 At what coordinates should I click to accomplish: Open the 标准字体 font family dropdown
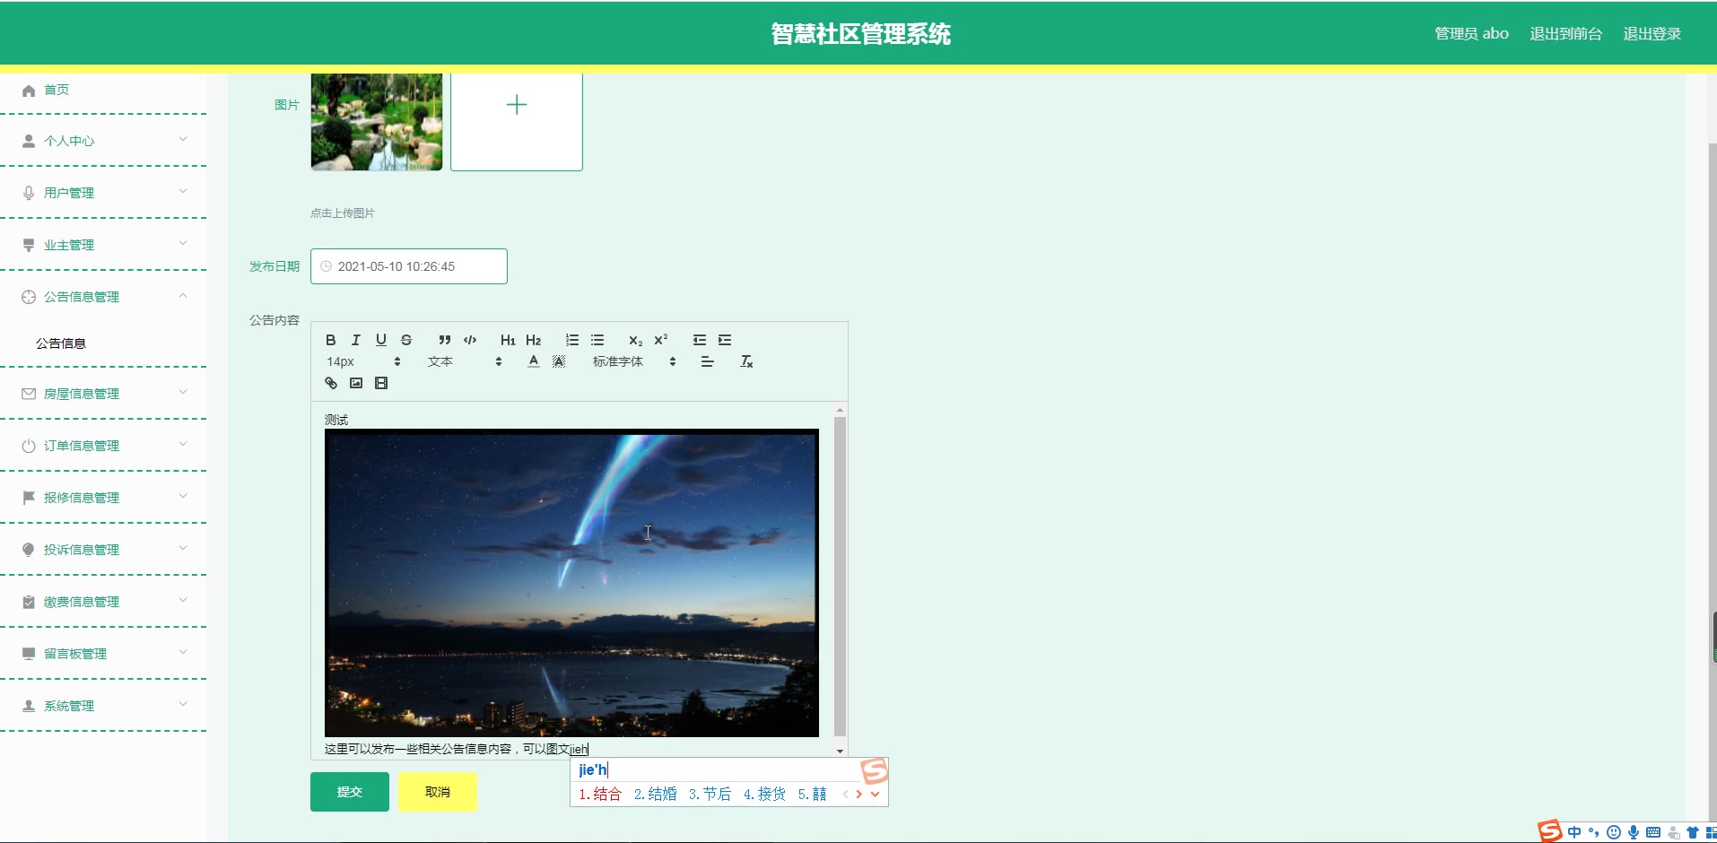tap(634, 361)
